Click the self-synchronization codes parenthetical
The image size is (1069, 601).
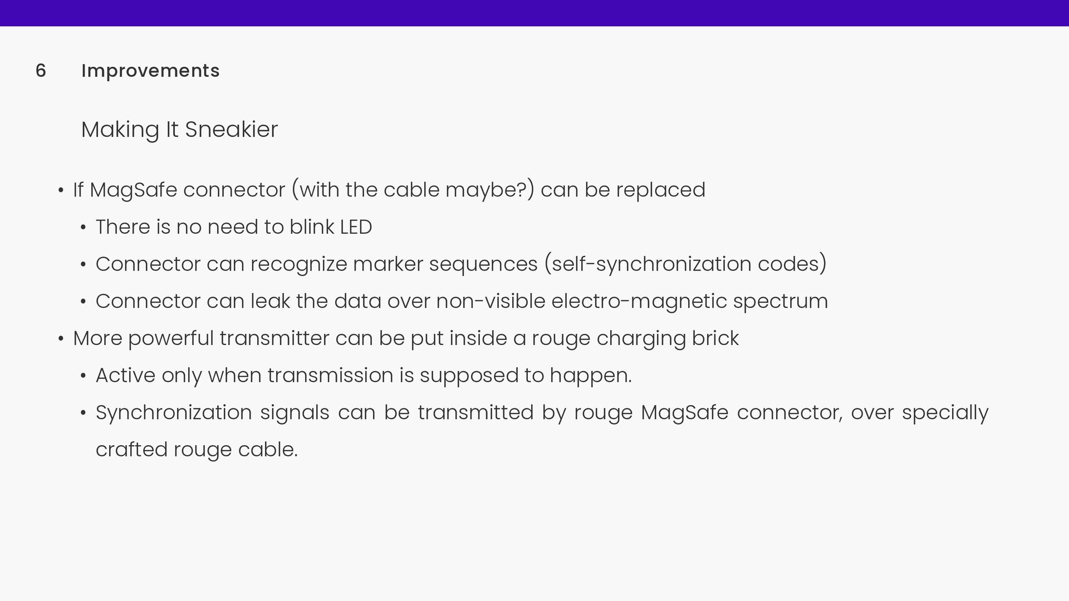685,264
